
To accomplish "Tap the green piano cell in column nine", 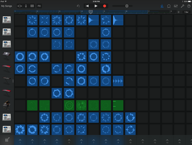I will point(118,105).
